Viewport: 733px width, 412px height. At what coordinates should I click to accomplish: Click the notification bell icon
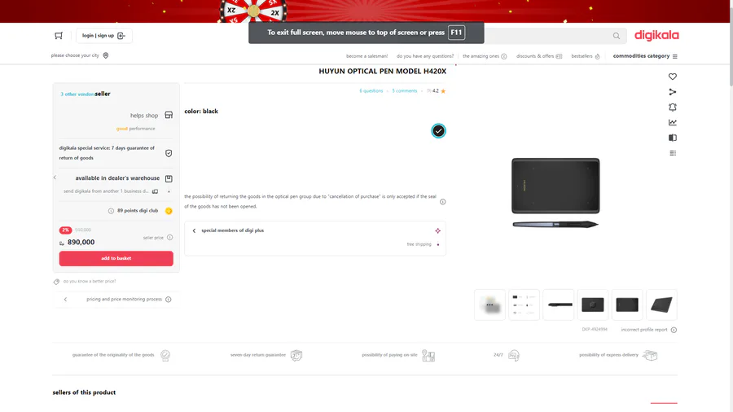[672, 107]
